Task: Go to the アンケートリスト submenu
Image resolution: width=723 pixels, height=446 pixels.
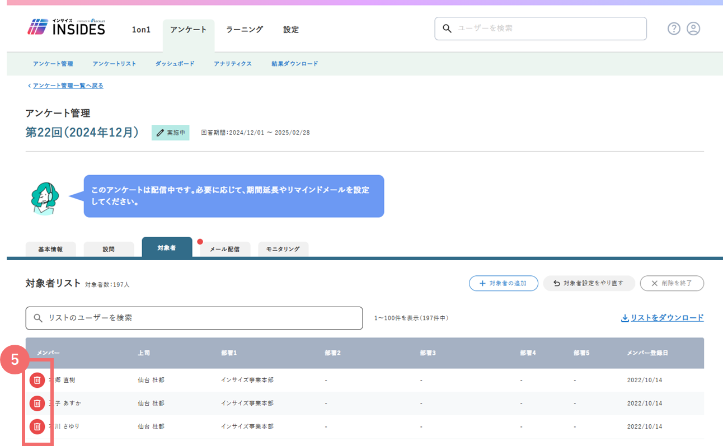Action: click(114, 64)
